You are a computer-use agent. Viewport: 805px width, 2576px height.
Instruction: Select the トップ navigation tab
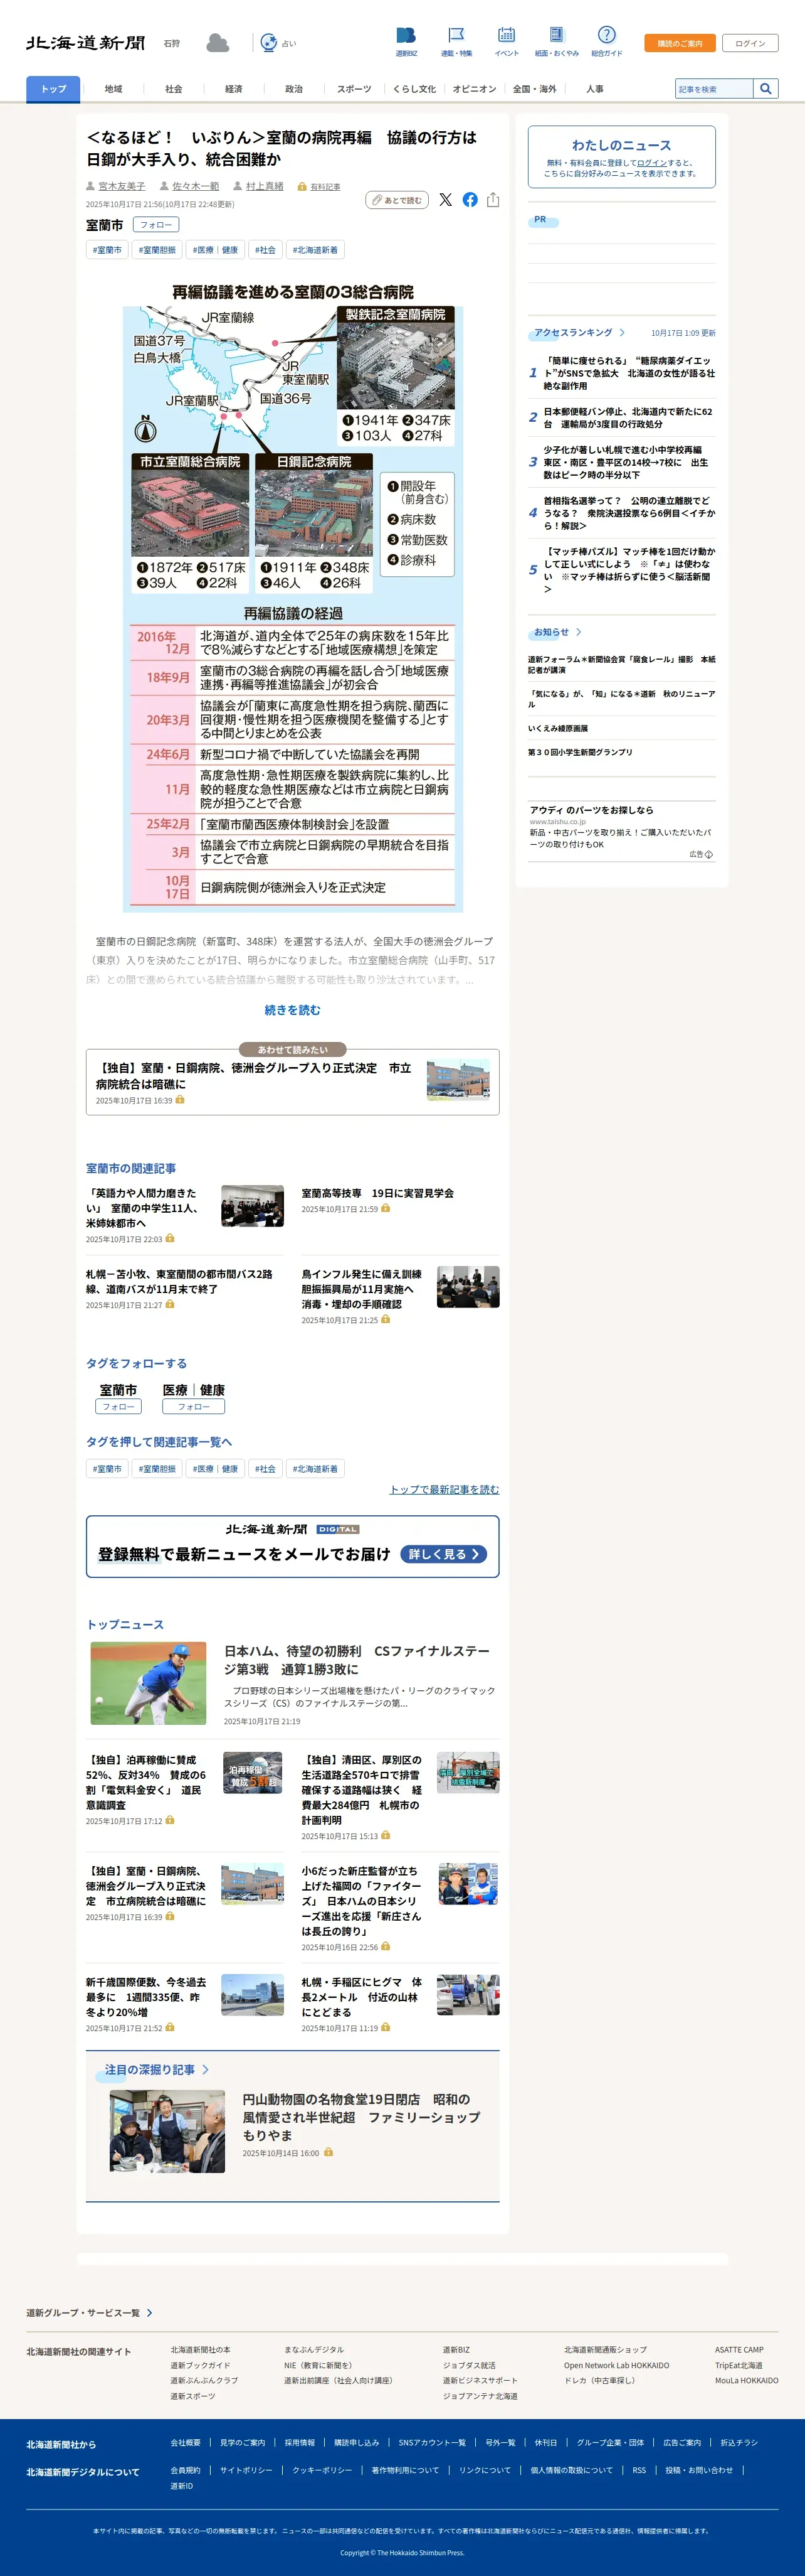[53, 89]
